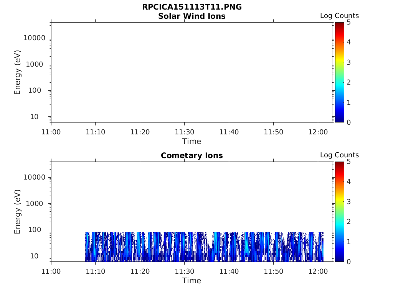Click the Time axis label under Solar Wind plot
Viewport: 393px width, 294px height.
pyautogui.click(x=192, y=142)
